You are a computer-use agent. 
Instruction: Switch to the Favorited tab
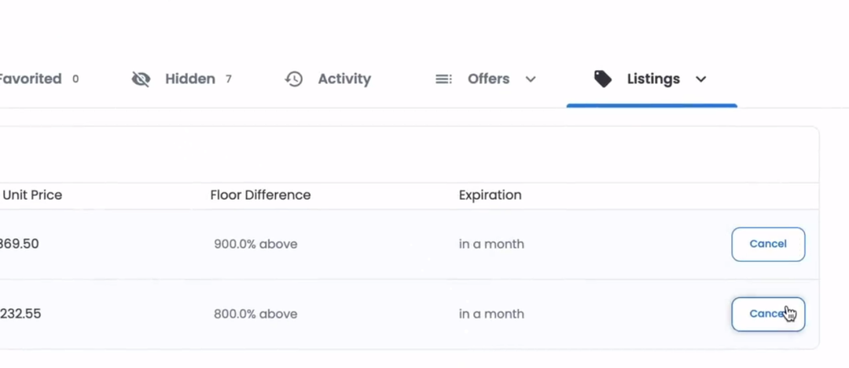tap(30, 79)
